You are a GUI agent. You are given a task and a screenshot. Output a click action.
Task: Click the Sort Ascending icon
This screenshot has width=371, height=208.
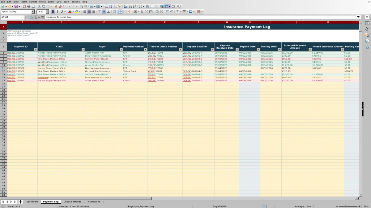[111, 6]
